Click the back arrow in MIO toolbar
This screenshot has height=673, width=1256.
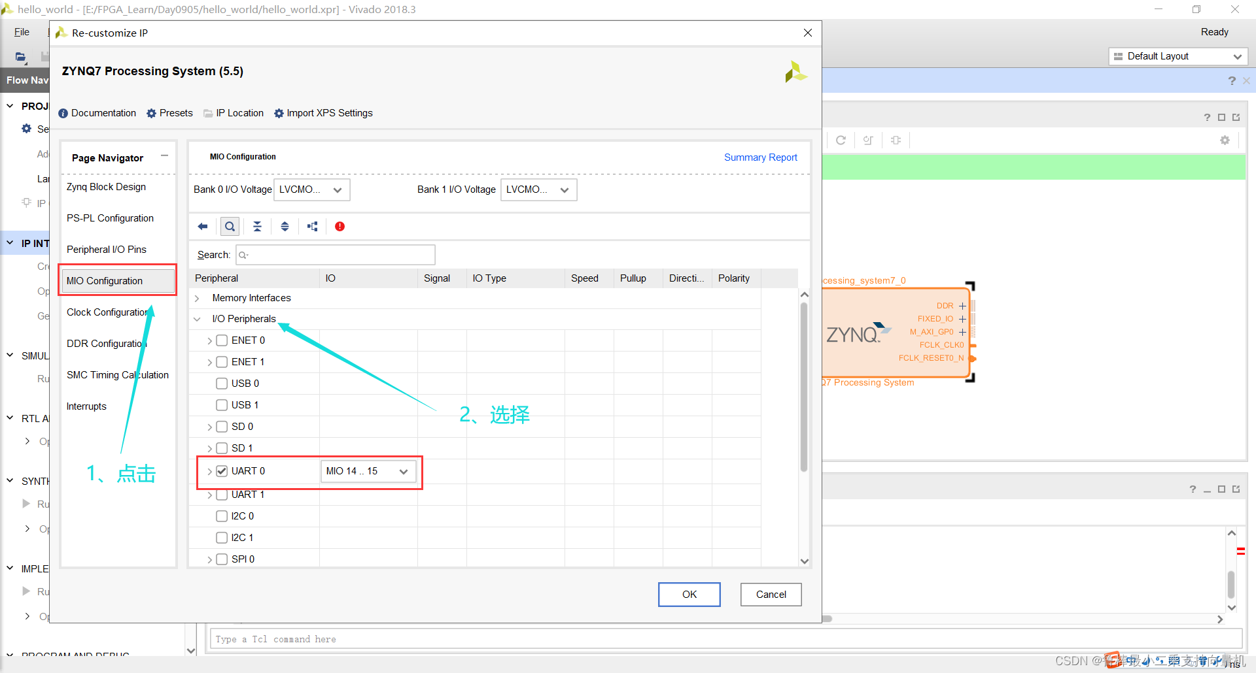point(203,227)
